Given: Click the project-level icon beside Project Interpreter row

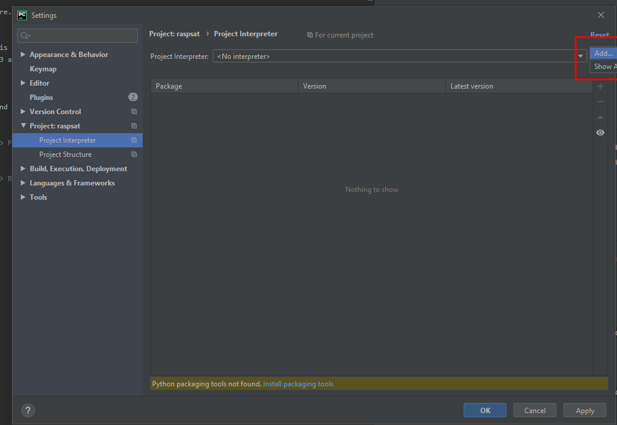Looking at the screenshot, I should (134, 140).
